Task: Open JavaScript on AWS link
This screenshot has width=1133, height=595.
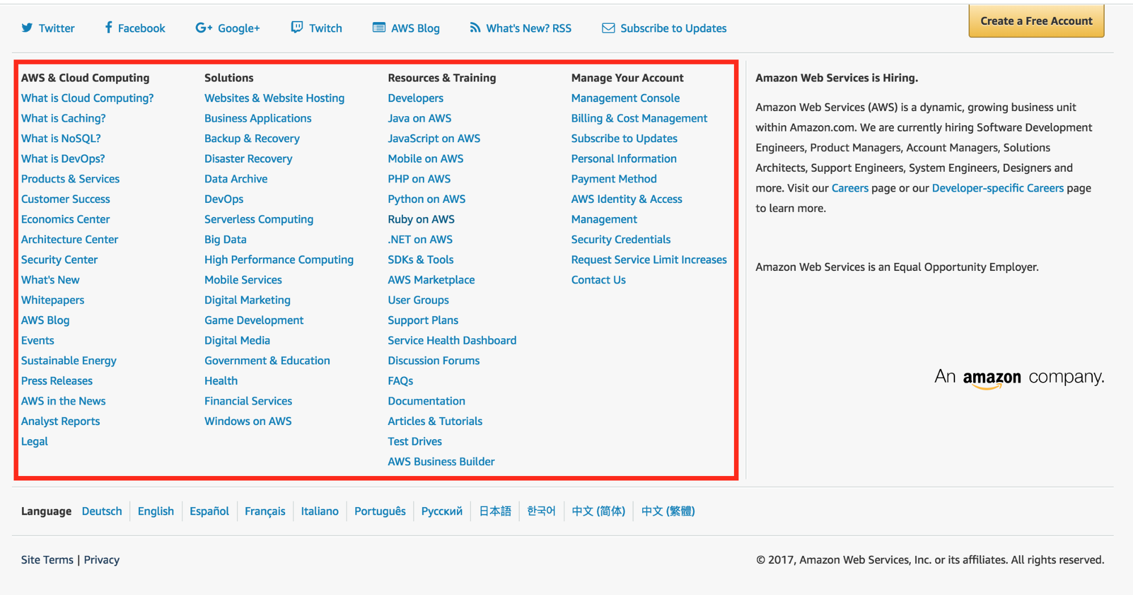Action: [x=434, y=138]
